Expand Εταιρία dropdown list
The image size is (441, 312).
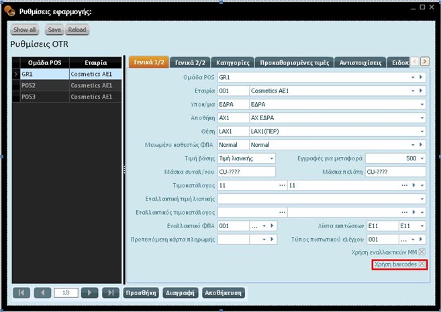tap(413, 91)
